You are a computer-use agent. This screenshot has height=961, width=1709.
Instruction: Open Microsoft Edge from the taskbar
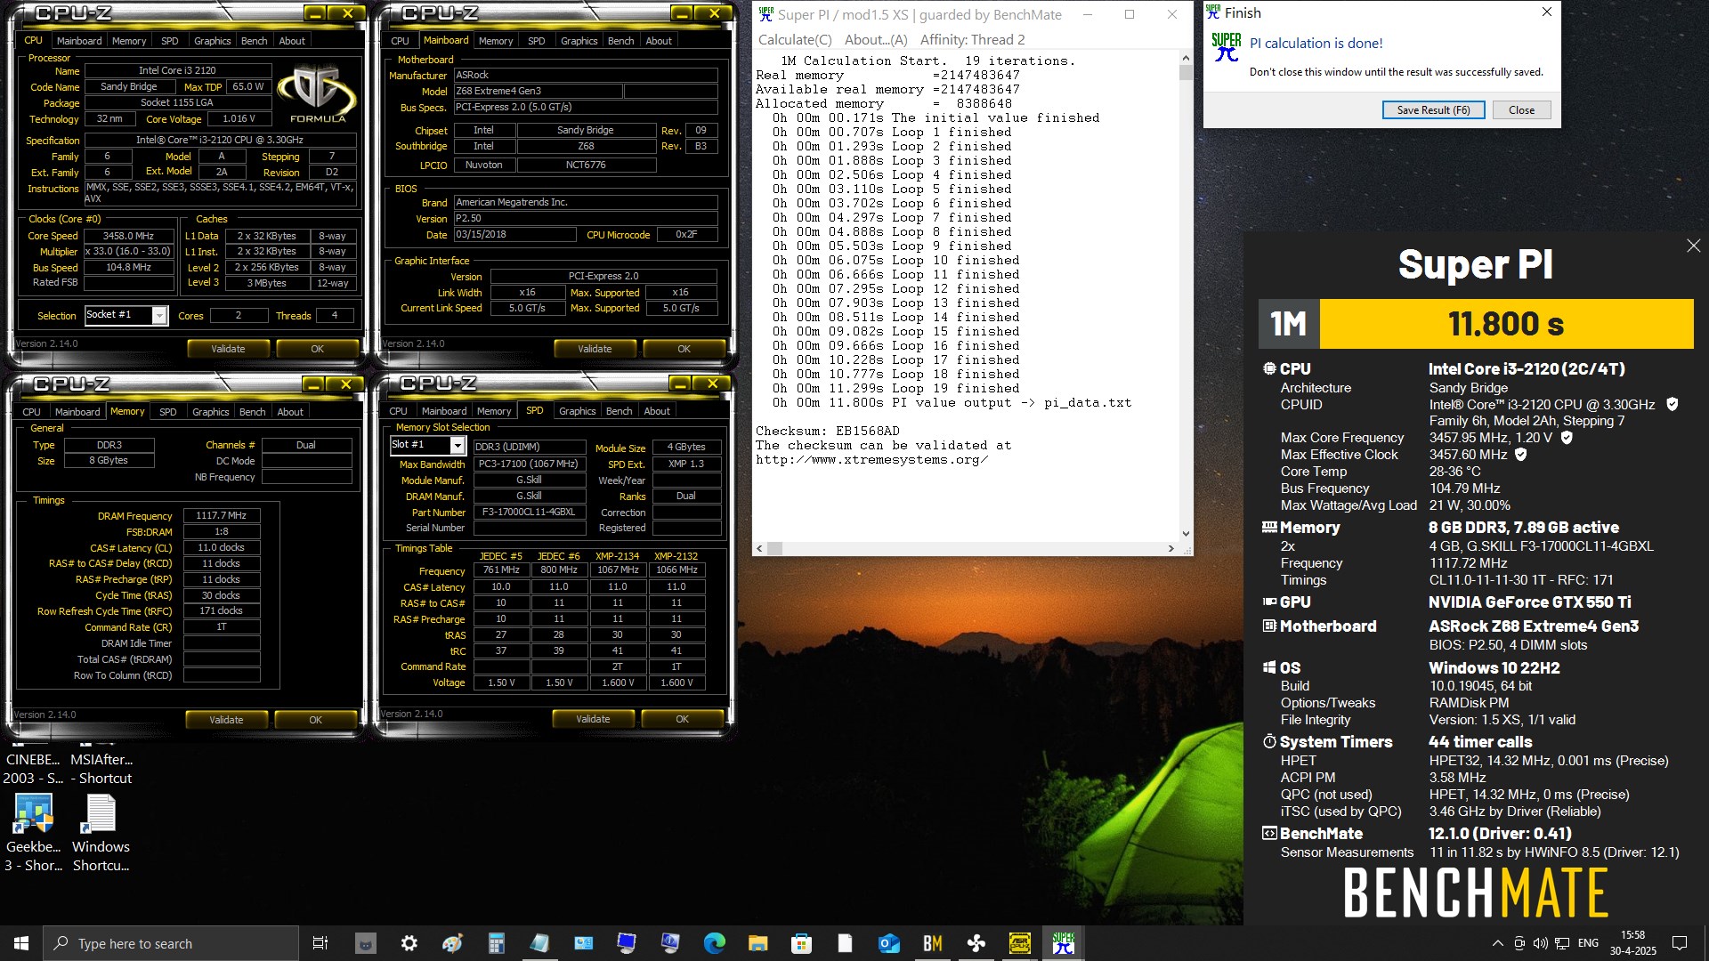tap(714, 943)
